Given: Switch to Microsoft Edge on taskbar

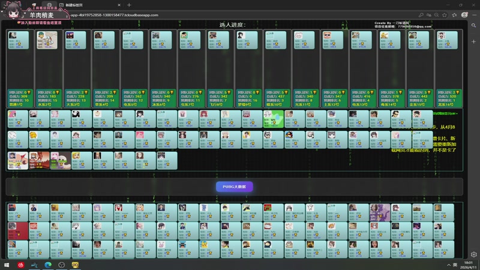Looking at the screenshot, I should coord(48,265).
